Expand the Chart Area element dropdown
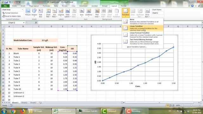203x114 pixels. click(22, 10)
